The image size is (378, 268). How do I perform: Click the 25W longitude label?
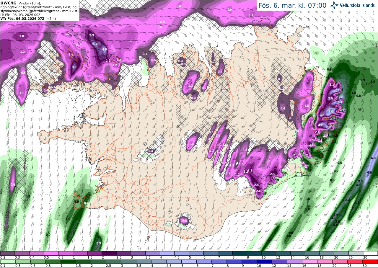tap(1, 245)
